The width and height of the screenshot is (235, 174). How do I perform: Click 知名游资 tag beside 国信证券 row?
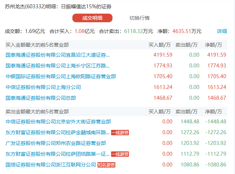pos(106,165)
